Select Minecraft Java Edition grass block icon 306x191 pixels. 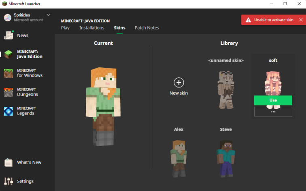[x=8, y=54]
